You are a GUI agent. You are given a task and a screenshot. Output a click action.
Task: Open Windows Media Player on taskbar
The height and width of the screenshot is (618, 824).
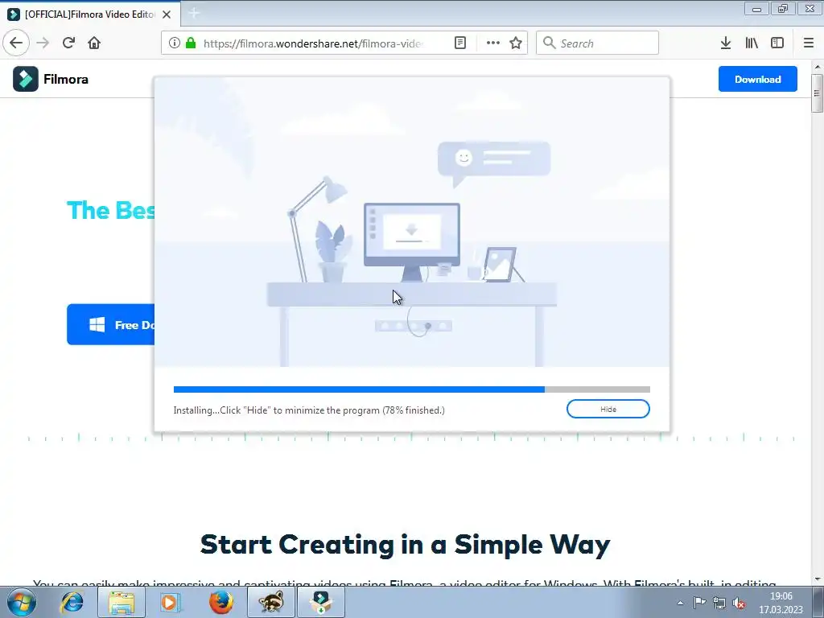[171, 602]
